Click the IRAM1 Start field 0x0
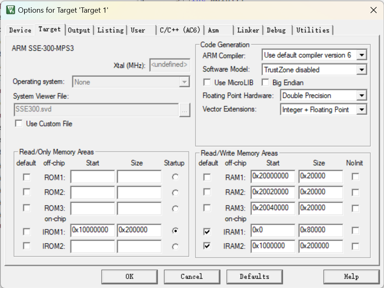The height and width of the screenshot is (288, 384). 273,230
